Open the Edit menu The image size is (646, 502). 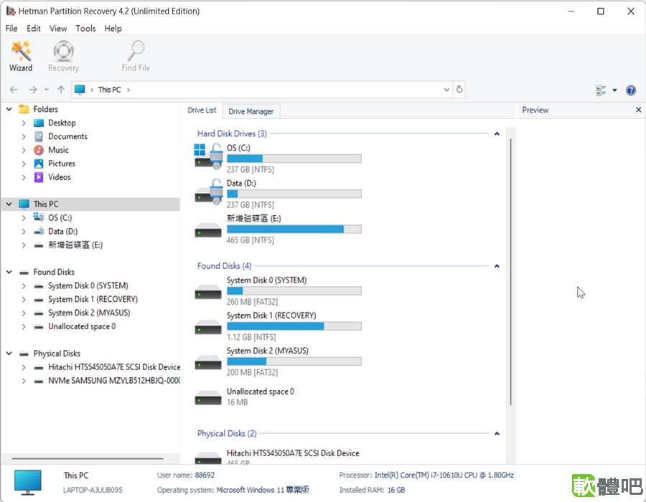33,29
